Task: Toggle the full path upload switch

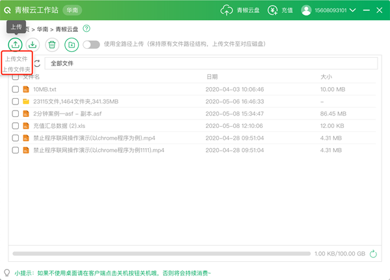Action: [91, 44]
